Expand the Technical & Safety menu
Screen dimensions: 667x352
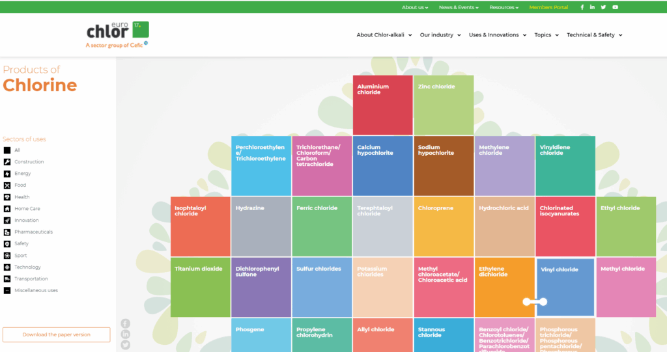(x=594, y=35)
